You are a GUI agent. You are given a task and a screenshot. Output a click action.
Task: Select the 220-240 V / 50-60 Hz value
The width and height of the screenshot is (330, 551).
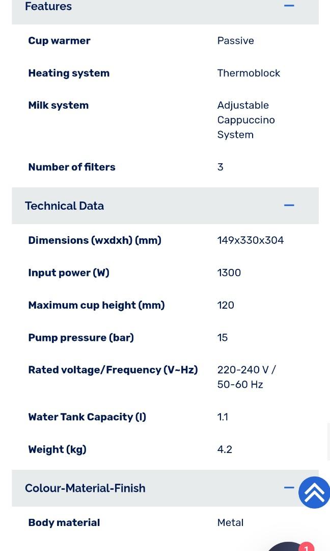coord(246,377)
